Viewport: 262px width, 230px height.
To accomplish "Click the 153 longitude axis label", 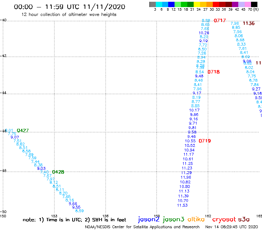I will pos(54,216).
